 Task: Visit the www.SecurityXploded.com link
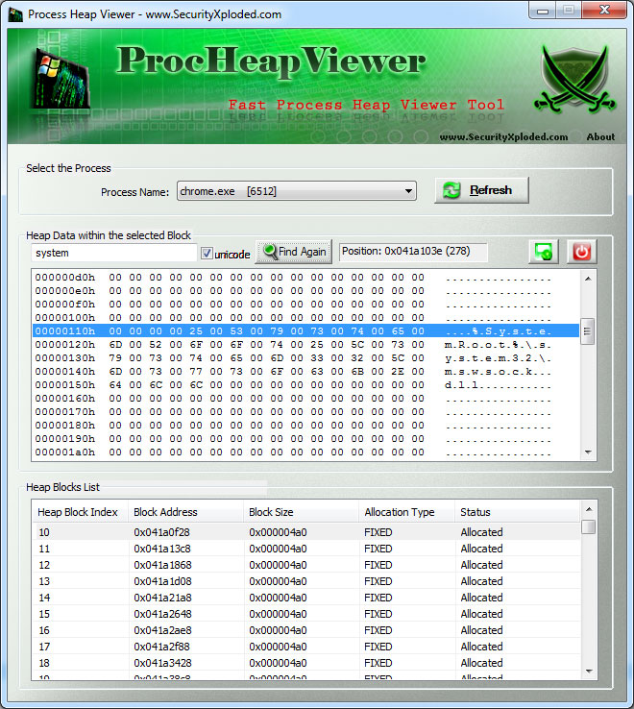pyautogui.click(x=503, y=136)
